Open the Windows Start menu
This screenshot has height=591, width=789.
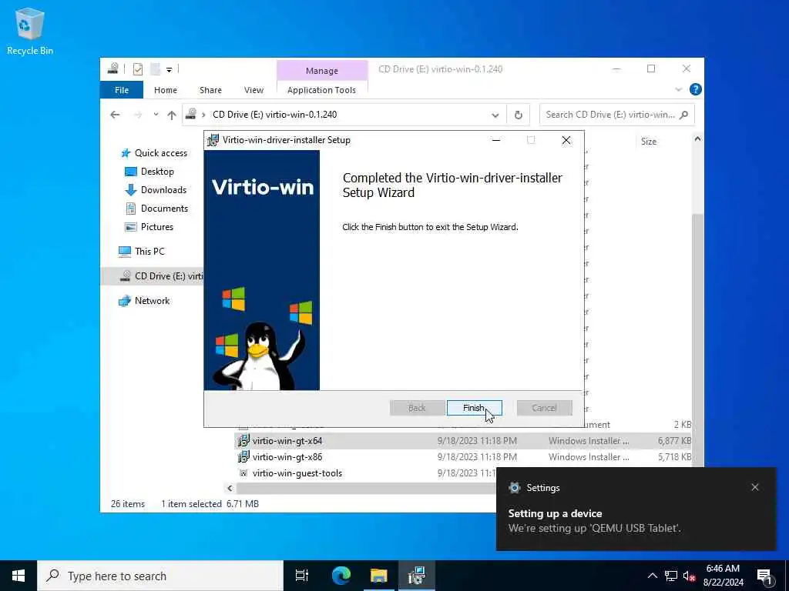click(x=18, y=576)
